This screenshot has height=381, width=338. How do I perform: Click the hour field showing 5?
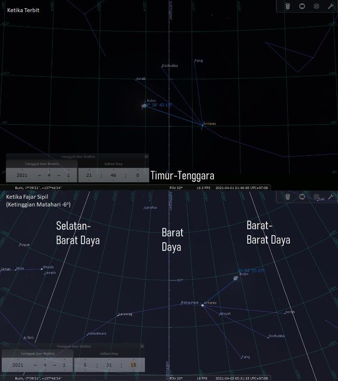(85, 365)
